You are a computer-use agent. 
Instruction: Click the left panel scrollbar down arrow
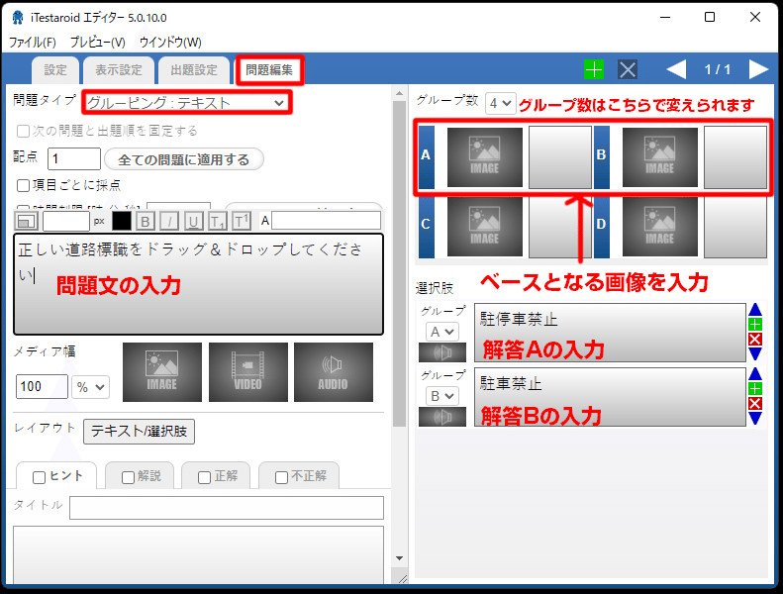tap(399, 558)
